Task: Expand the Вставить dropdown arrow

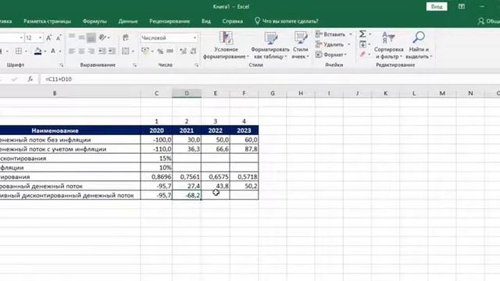Action: [351, 34]
